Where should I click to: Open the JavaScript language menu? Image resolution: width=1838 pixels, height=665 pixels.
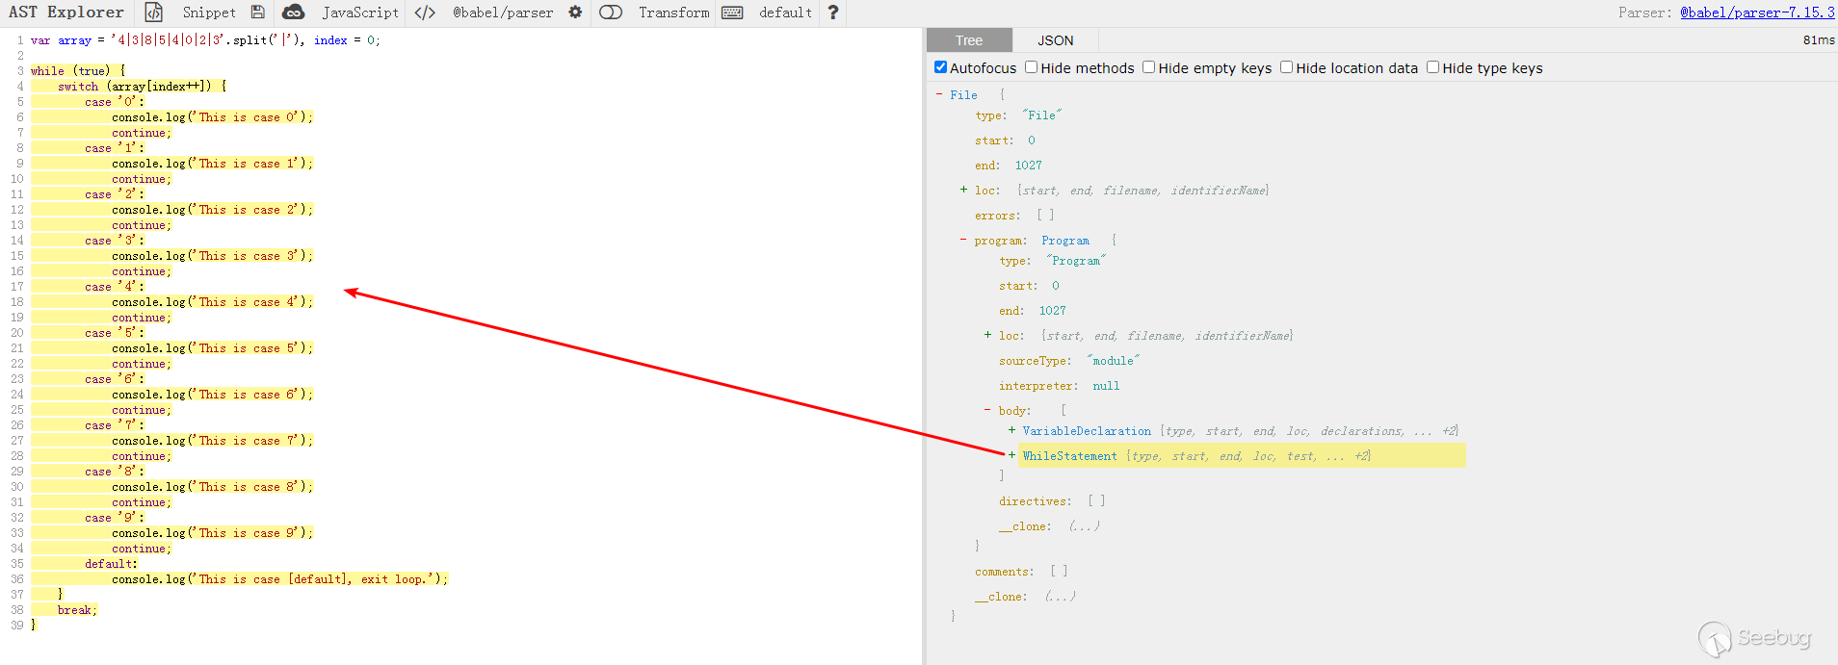(360, 13)
